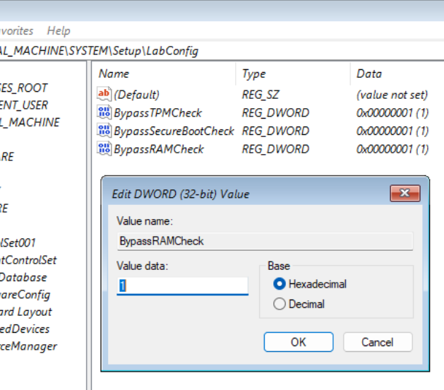444x390 pixels.
Task: Click the Value name field
Action: tap(265, 241)
